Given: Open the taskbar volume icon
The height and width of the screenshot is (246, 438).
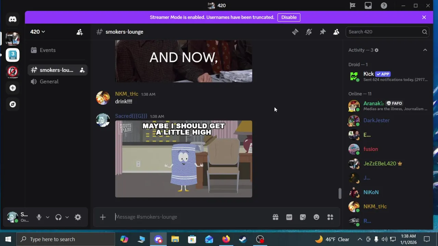Looking at the screenshot, I should point(384,239).
